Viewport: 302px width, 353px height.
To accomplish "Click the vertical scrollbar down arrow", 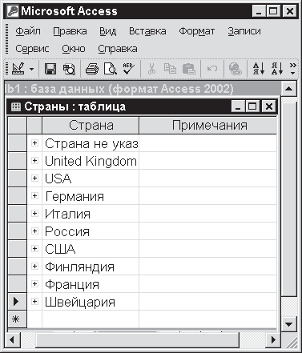I will pyautogui.click(x=289, y=324).
